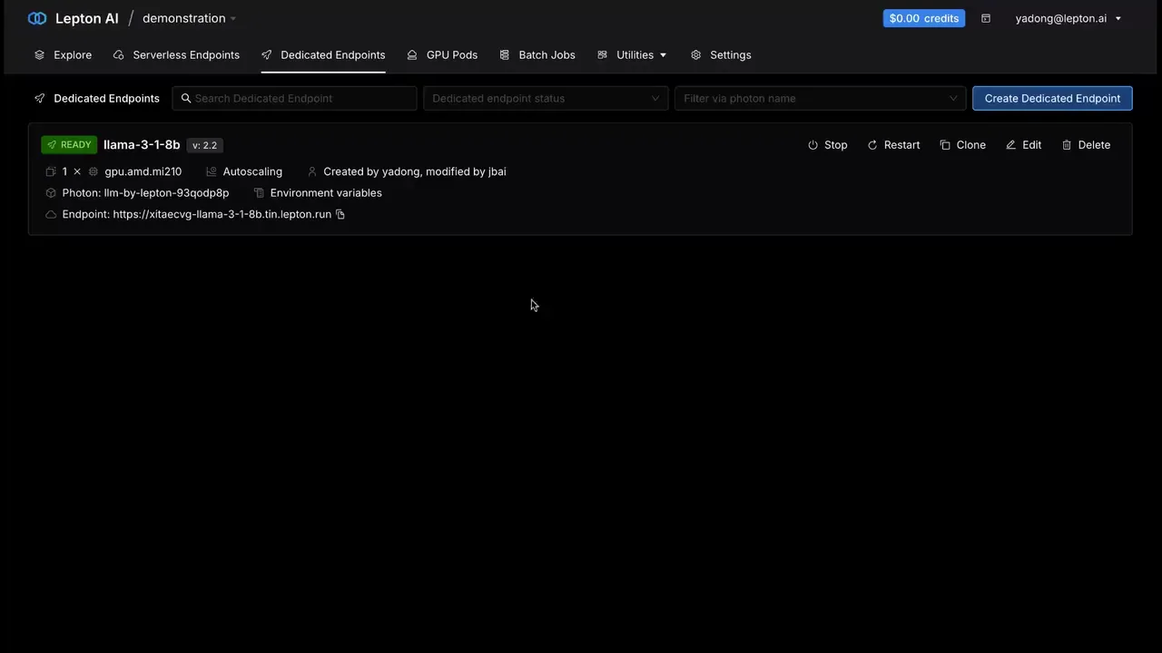
Task: Click Create Dedicated Endpoint button
Action: (x=1052, y=98)
